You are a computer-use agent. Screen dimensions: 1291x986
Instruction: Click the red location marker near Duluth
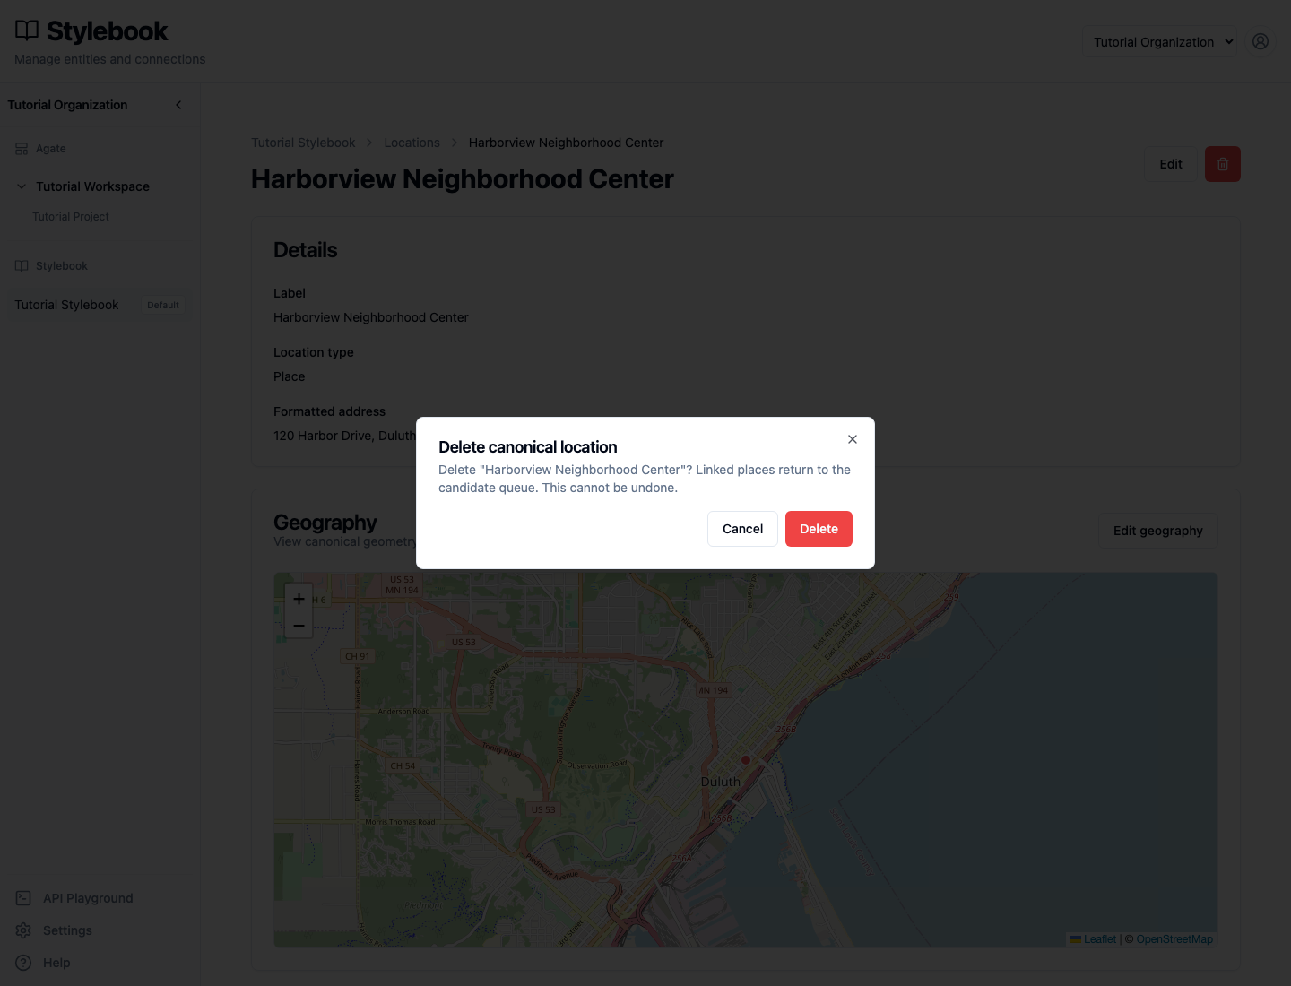745,759
